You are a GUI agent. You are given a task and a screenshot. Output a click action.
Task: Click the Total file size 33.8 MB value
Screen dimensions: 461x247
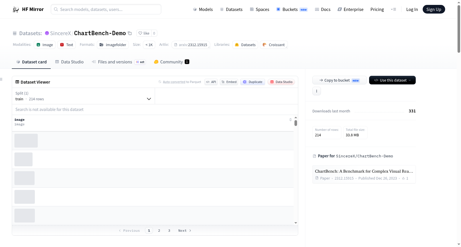[352, 135]
